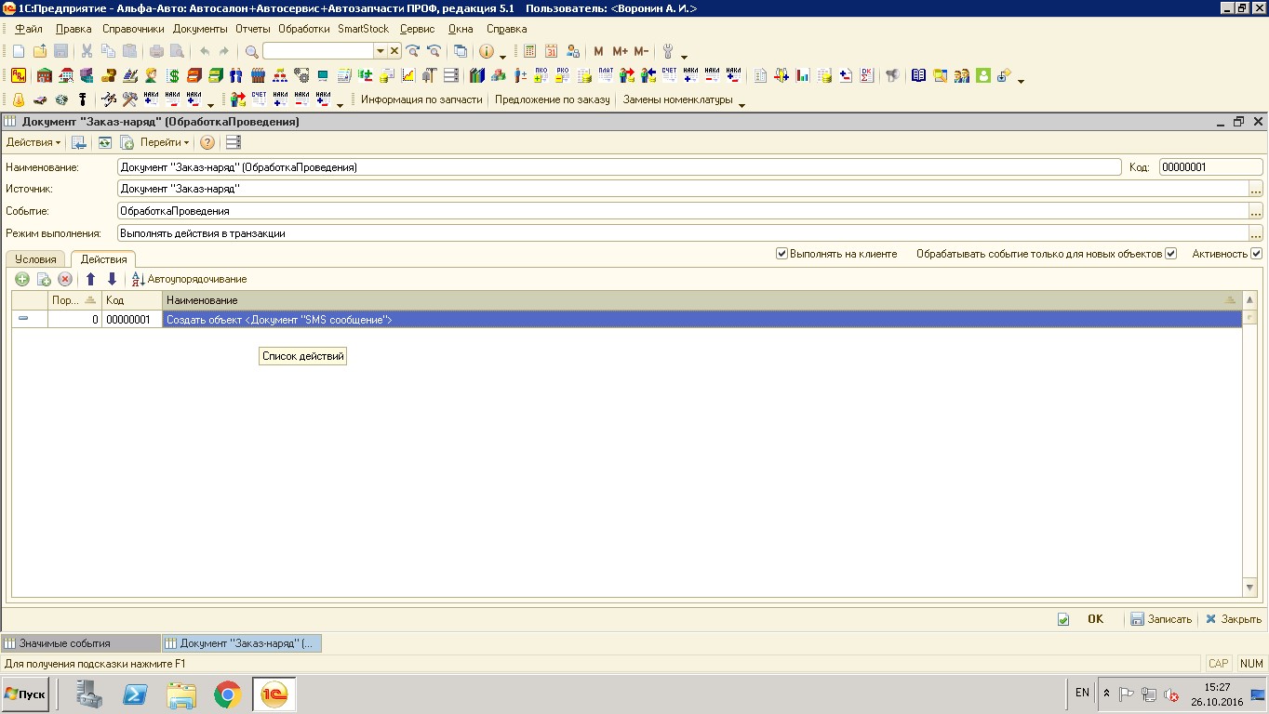Viewport: 1269px width, 714px height.
Task: Click the table scrollbar down arrow
Action: (1250, 588)
